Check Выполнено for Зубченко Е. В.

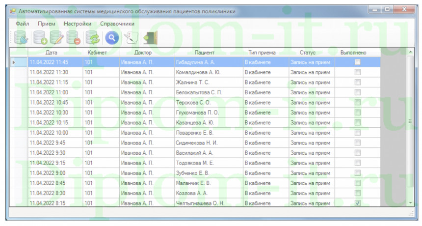coord(357,173)
